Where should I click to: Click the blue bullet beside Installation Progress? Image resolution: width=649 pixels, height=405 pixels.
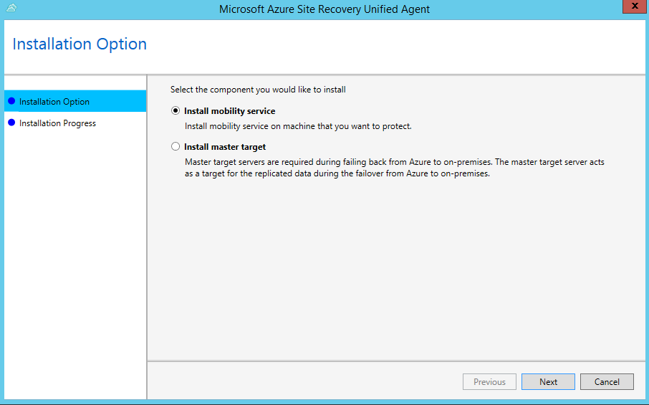pos(11,123)
